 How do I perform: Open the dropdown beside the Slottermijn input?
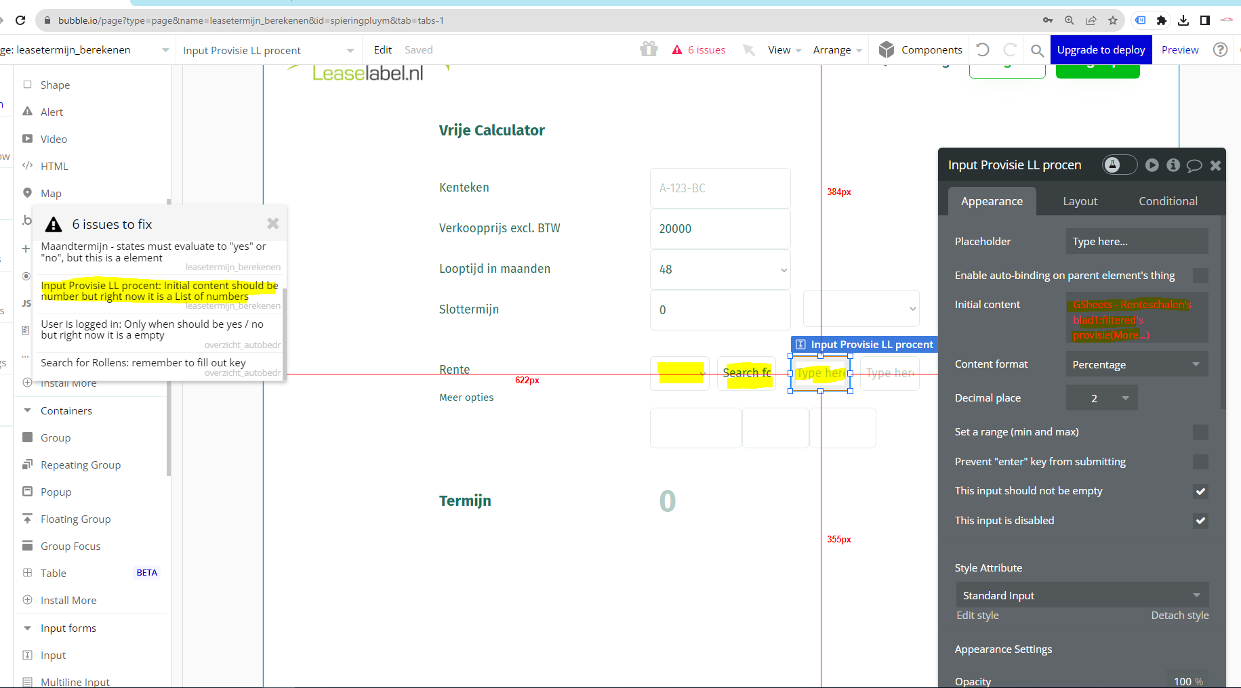861,309
